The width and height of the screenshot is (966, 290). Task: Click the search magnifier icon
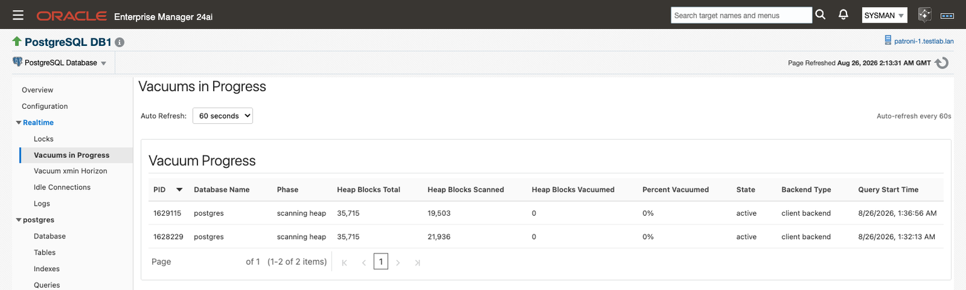(820, 15)
